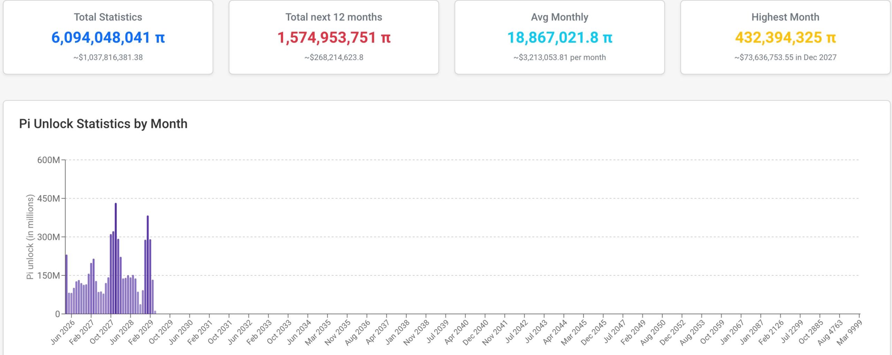Click the "Total Statistics" card title
892x355 pixels.
108,17
